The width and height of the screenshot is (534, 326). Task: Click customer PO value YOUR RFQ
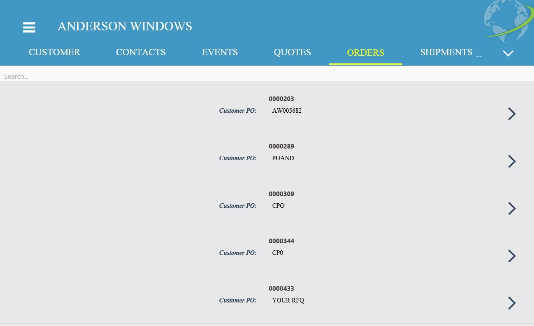(x=288, y=300)
